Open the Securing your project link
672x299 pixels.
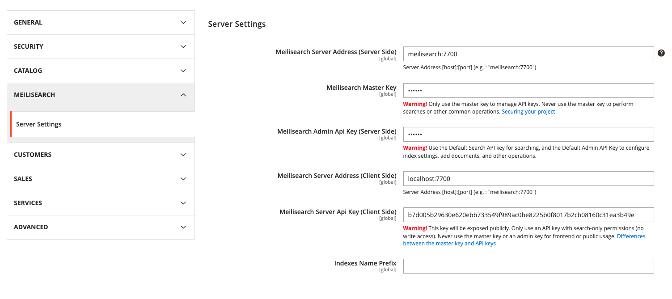click(528, 112)
